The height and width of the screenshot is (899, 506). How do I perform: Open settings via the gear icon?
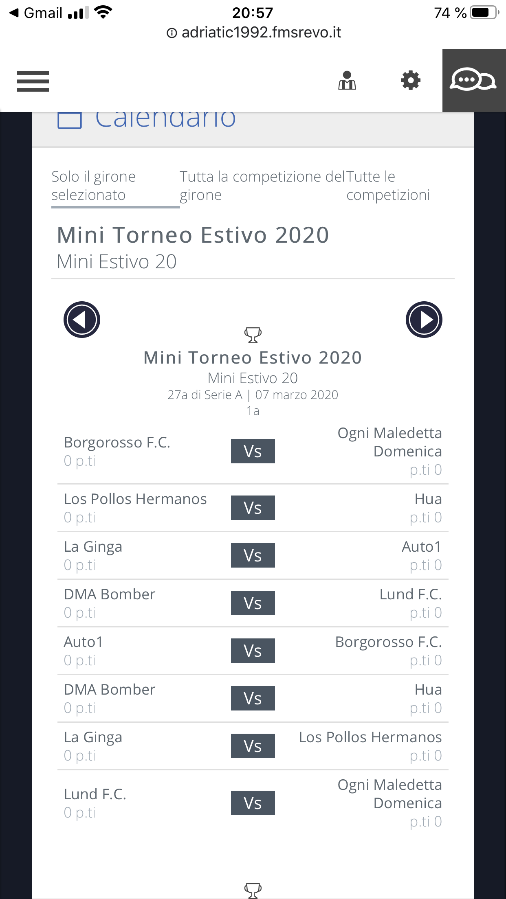point(410,81)
